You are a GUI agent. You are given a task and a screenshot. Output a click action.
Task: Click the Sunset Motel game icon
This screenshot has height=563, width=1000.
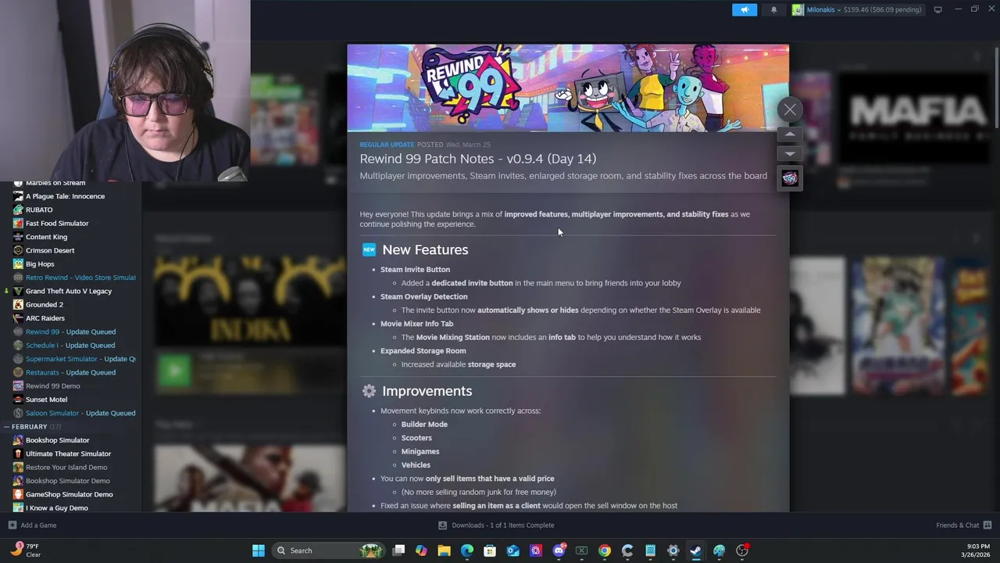coord(18,400)
